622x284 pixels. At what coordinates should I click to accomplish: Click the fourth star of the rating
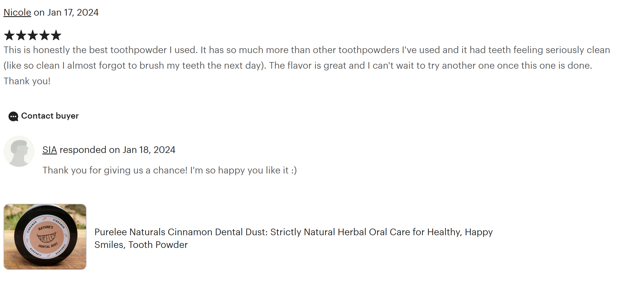pyautogui.click(x=44, y=35)
